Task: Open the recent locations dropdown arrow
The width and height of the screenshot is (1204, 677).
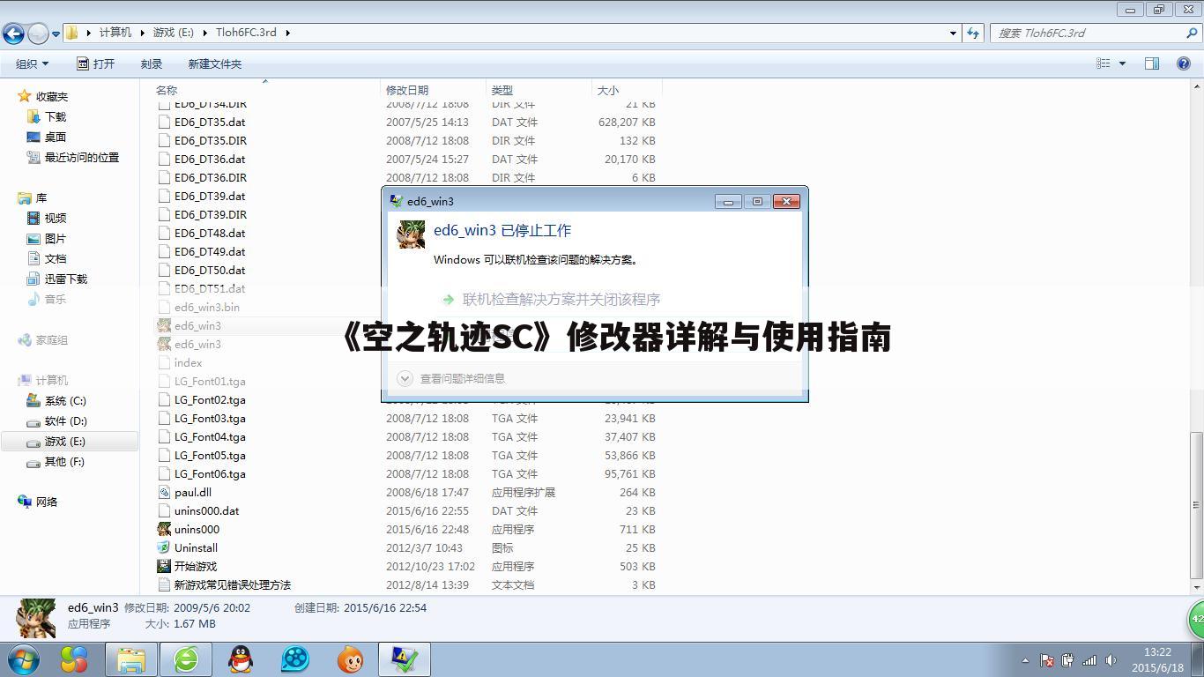Action: pos(56,33)
